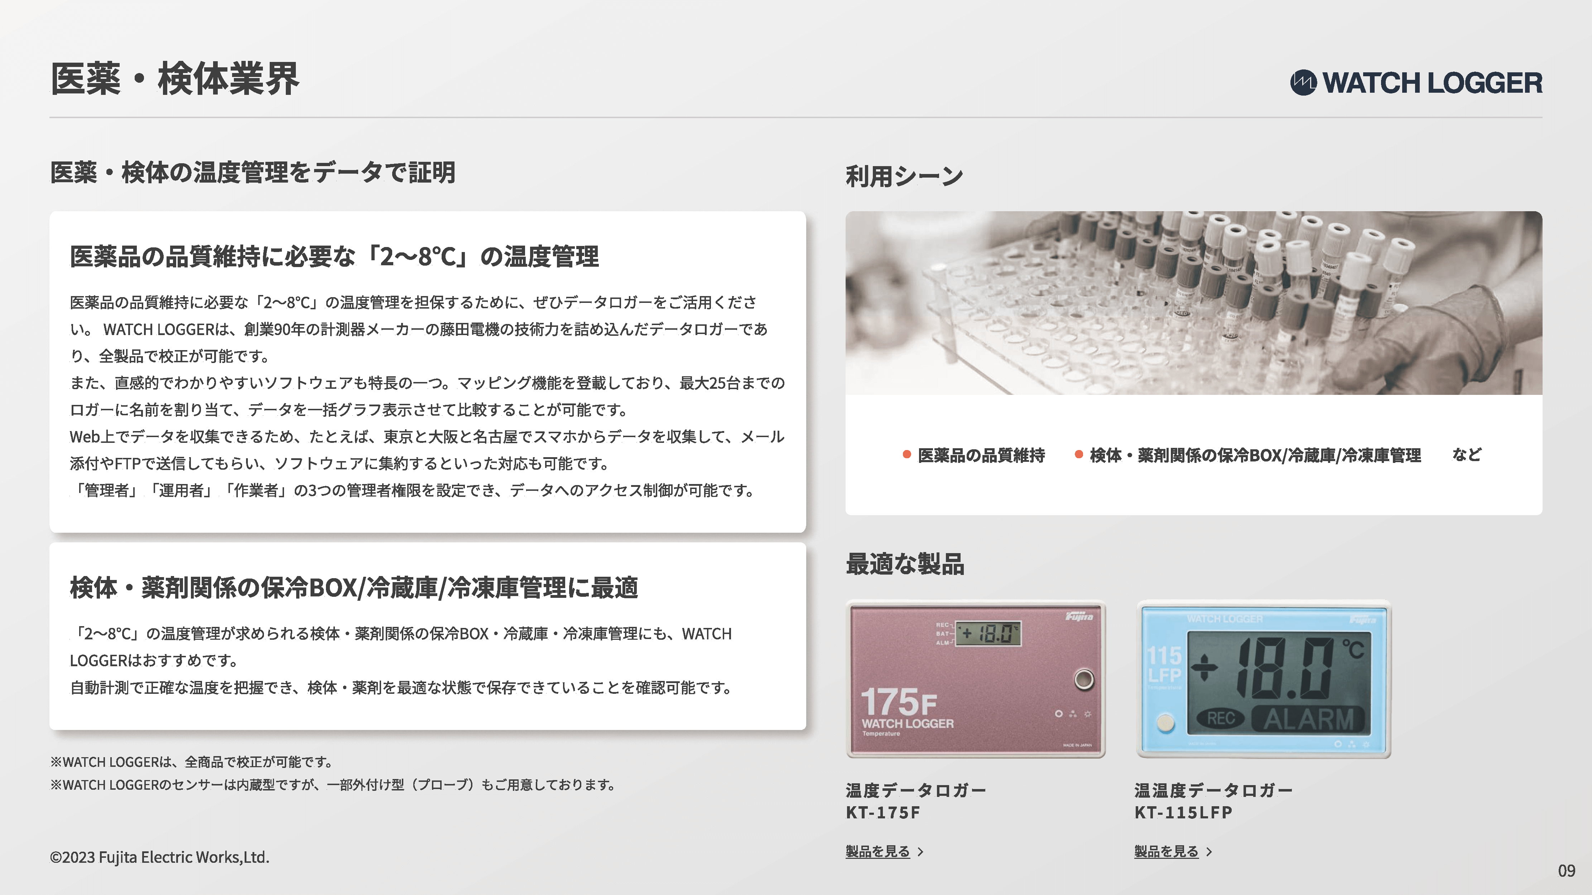Click product label 温湿度データロガー KT-115LFP
This screenshot has height=895, width=1592.
[1213, 801]
